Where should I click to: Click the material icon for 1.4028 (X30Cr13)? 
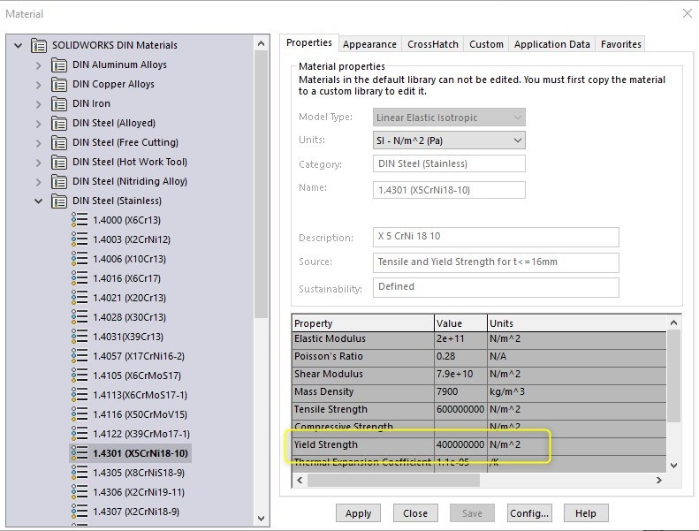tap(80, 317)
